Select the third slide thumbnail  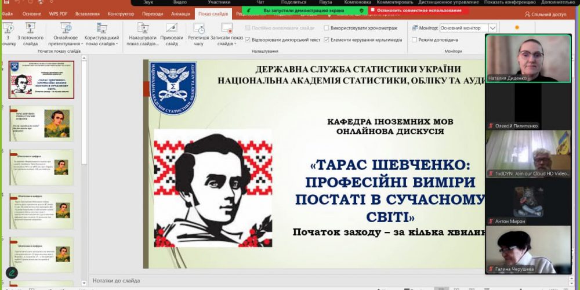41,167
